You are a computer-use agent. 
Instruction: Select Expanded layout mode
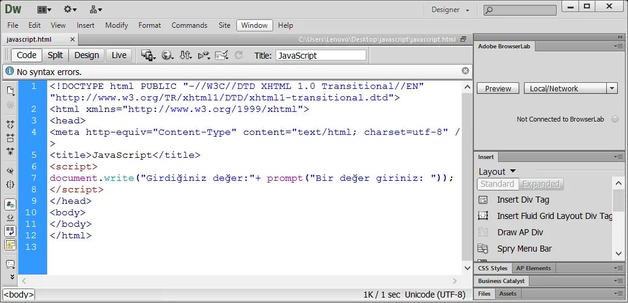click(x=541, y=184)
